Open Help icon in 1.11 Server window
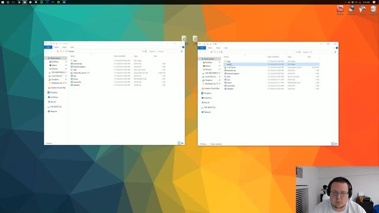The width and height of the screenshot is (379, 213). (x=183, y=47)
